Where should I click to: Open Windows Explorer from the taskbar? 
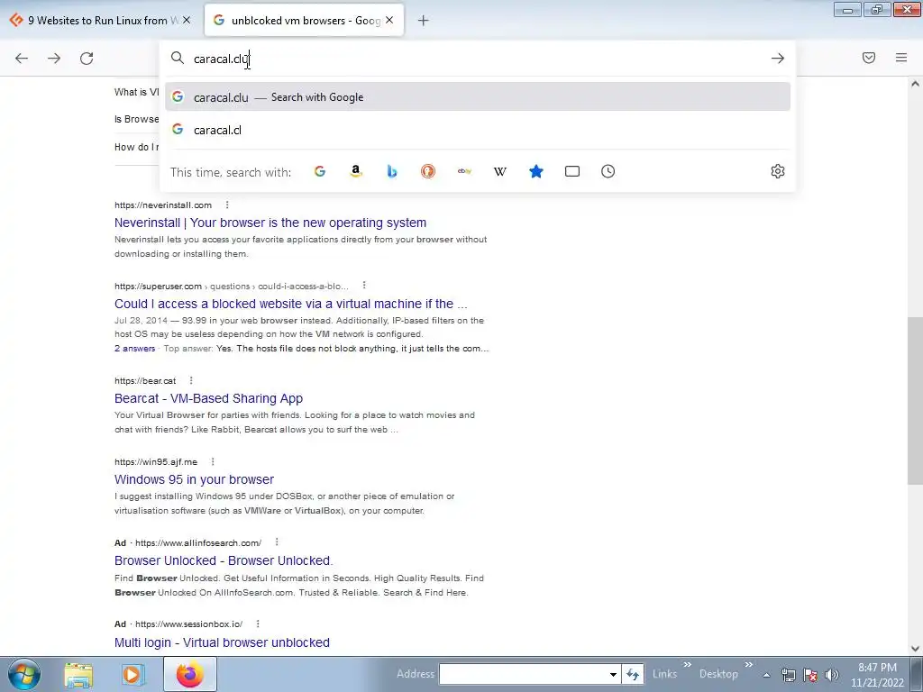pyautogui.click(x=78, y=675)
